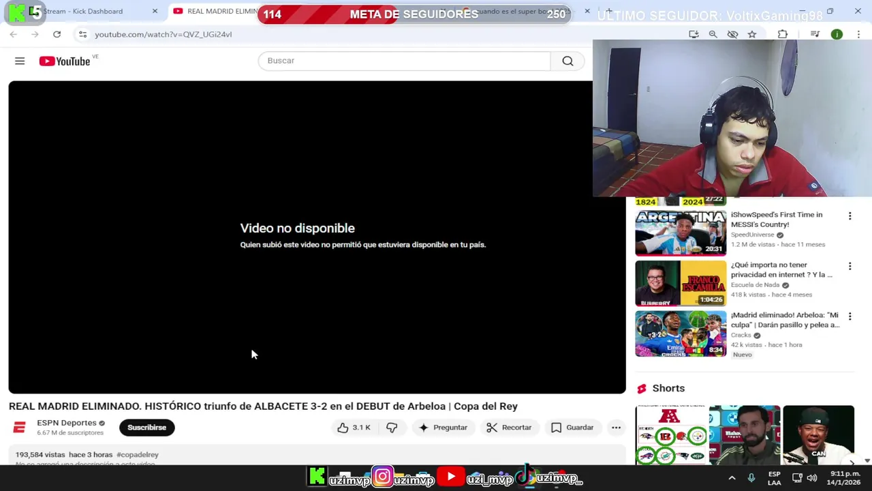Save the video with Guardar
Screen dimensions: 872x491
pyautogui.click(x=572, y=428)
